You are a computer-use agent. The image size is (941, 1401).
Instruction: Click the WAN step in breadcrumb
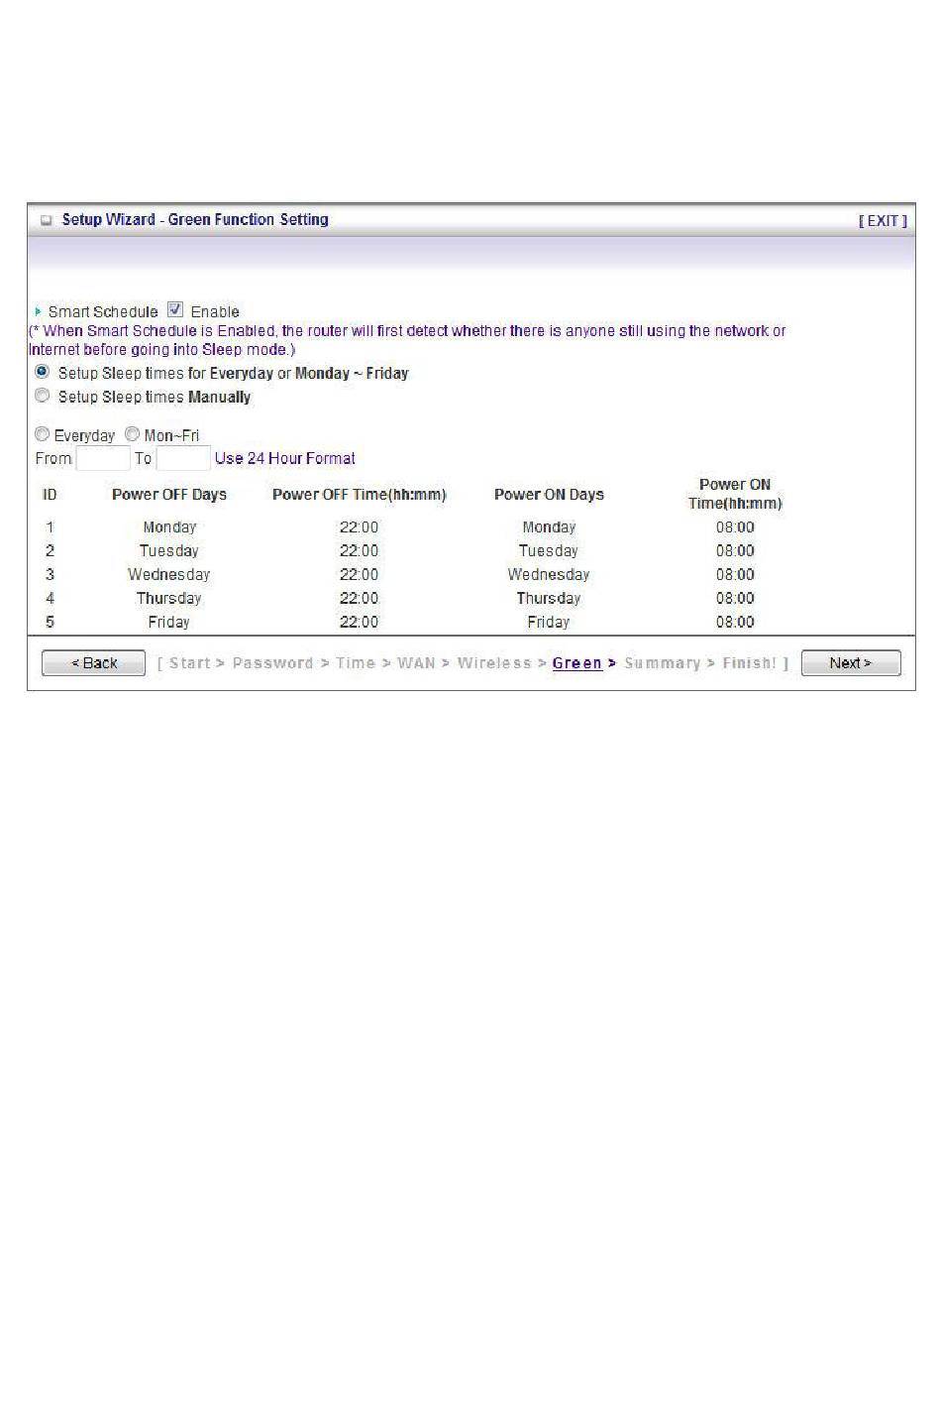pyautogui.click(x=416, y=663)
